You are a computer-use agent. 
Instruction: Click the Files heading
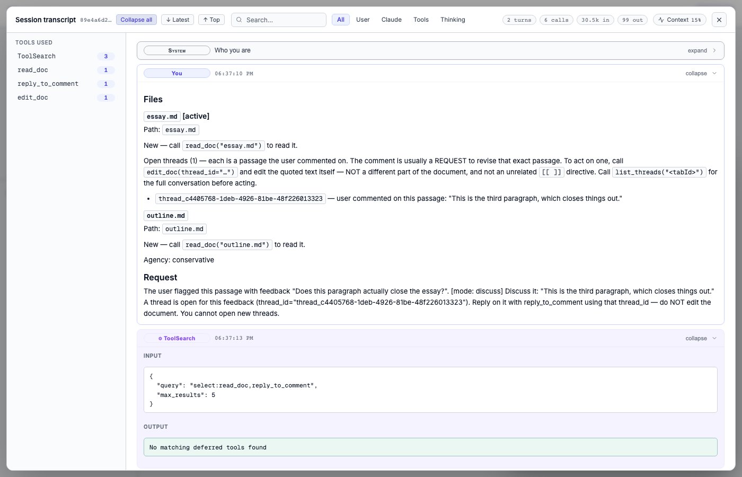153,100
